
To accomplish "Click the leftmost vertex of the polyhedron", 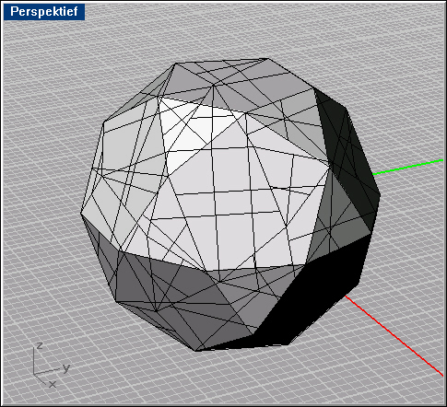I will point(81,213).
